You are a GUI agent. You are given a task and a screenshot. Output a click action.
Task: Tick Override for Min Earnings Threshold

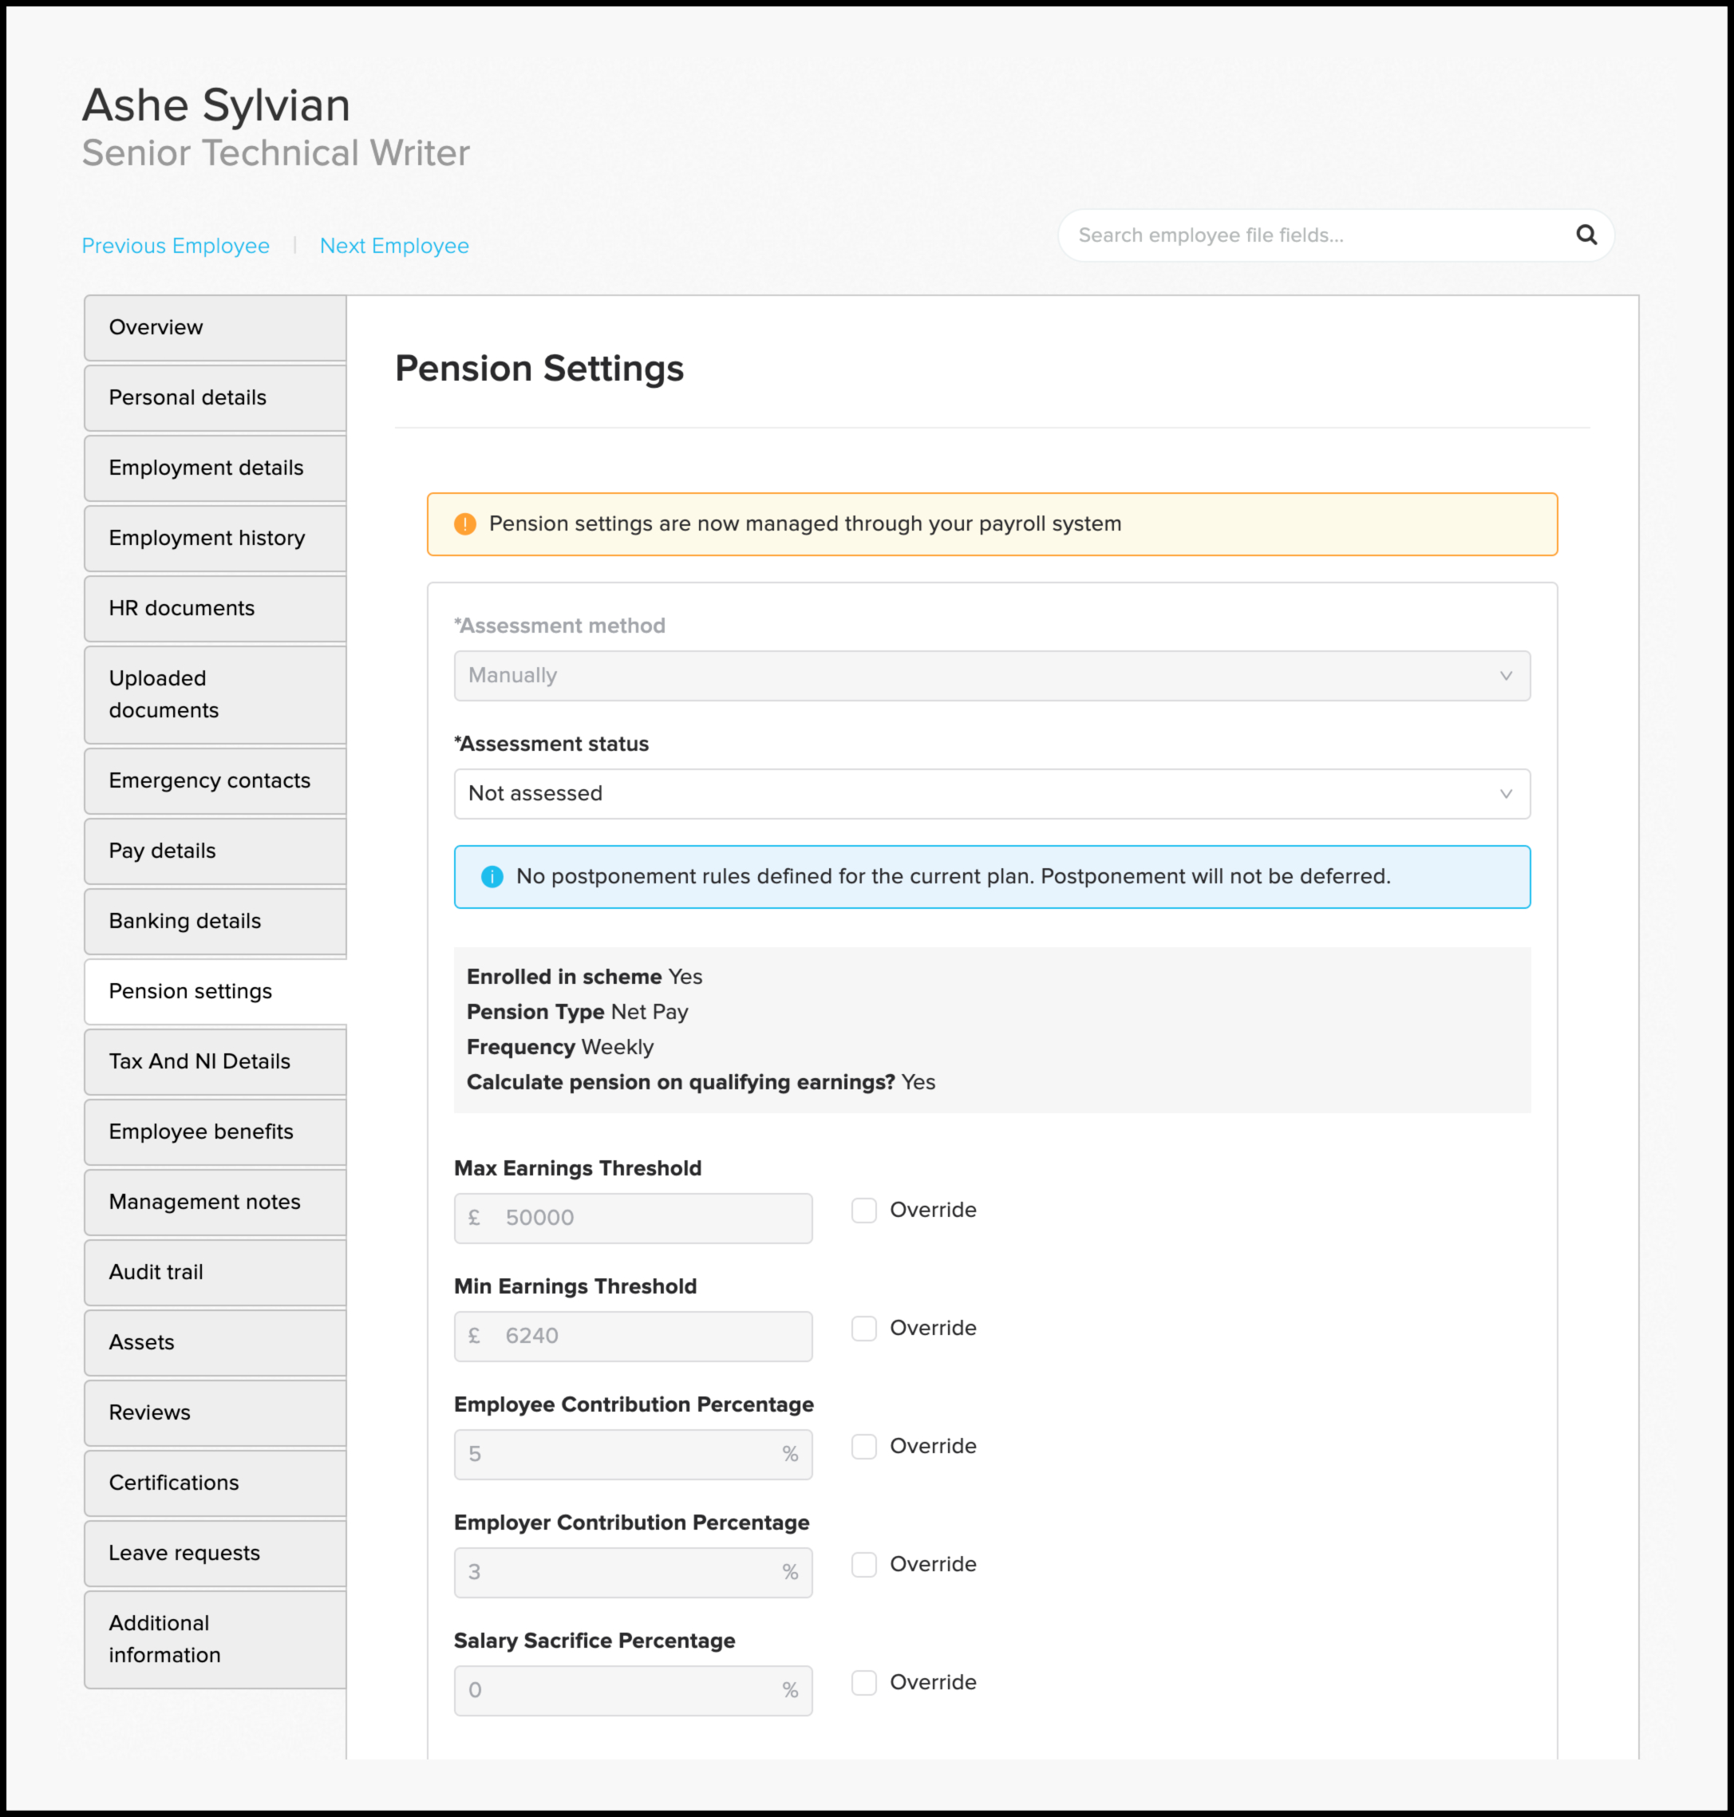tap(863, 1328)
